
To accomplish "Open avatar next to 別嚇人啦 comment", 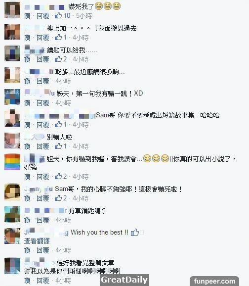I will click(x=12, y=141).
